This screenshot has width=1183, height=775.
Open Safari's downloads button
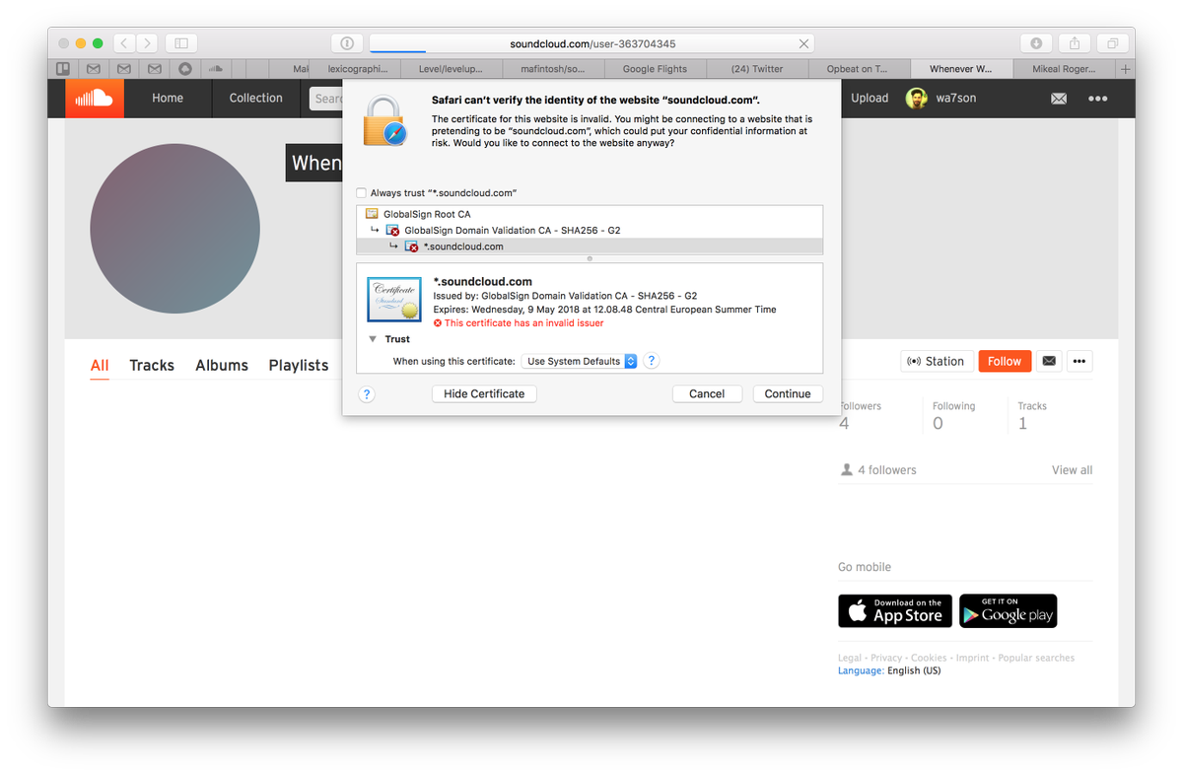tap(1036, 43)
